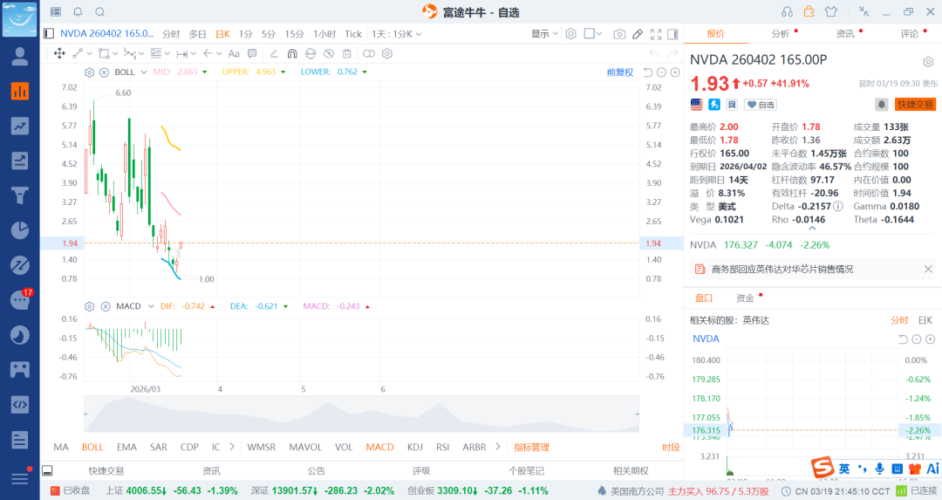The width and height of the screenshot is (942, 500).
Task: Open the quote panel settings gear
Action: click(928, 62)
